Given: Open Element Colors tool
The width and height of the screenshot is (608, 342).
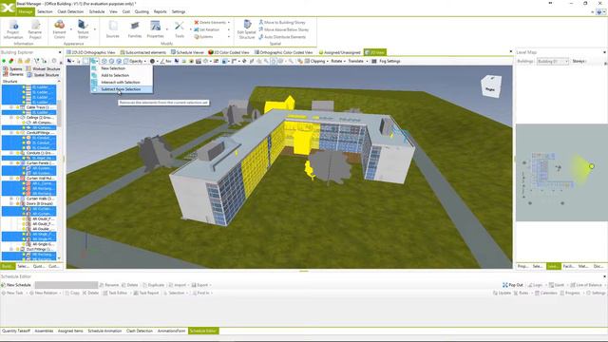Looking at the screenshot, I should [59, 29].
